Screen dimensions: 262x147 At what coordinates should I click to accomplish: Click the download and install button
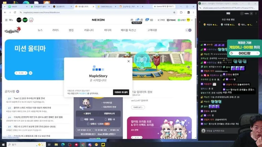(x=121, y=92)
